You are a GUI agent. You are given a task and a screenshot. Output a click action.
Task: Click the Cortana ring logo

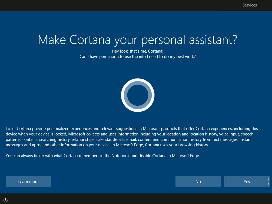click(138, 95)
